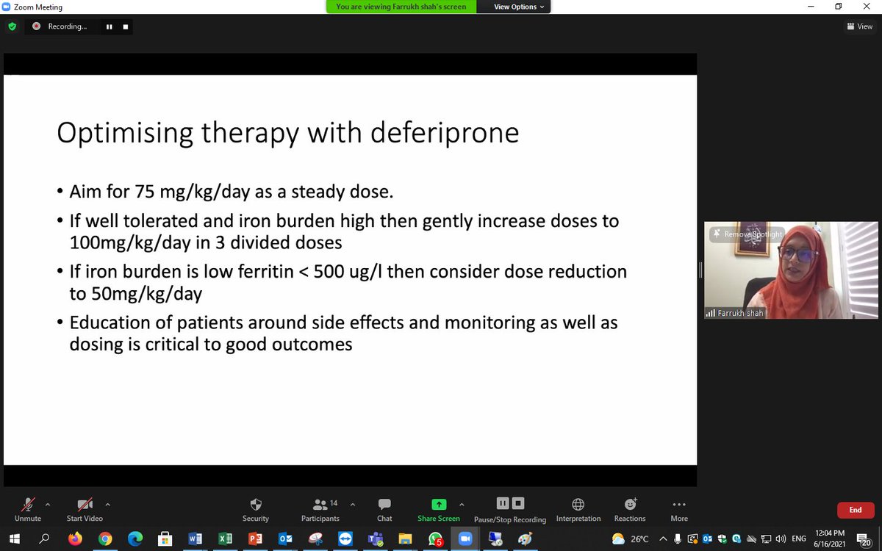Launch Microsoft Edge from the taskbar
This screenshot has width=882, height=551.
click(135, 539)
